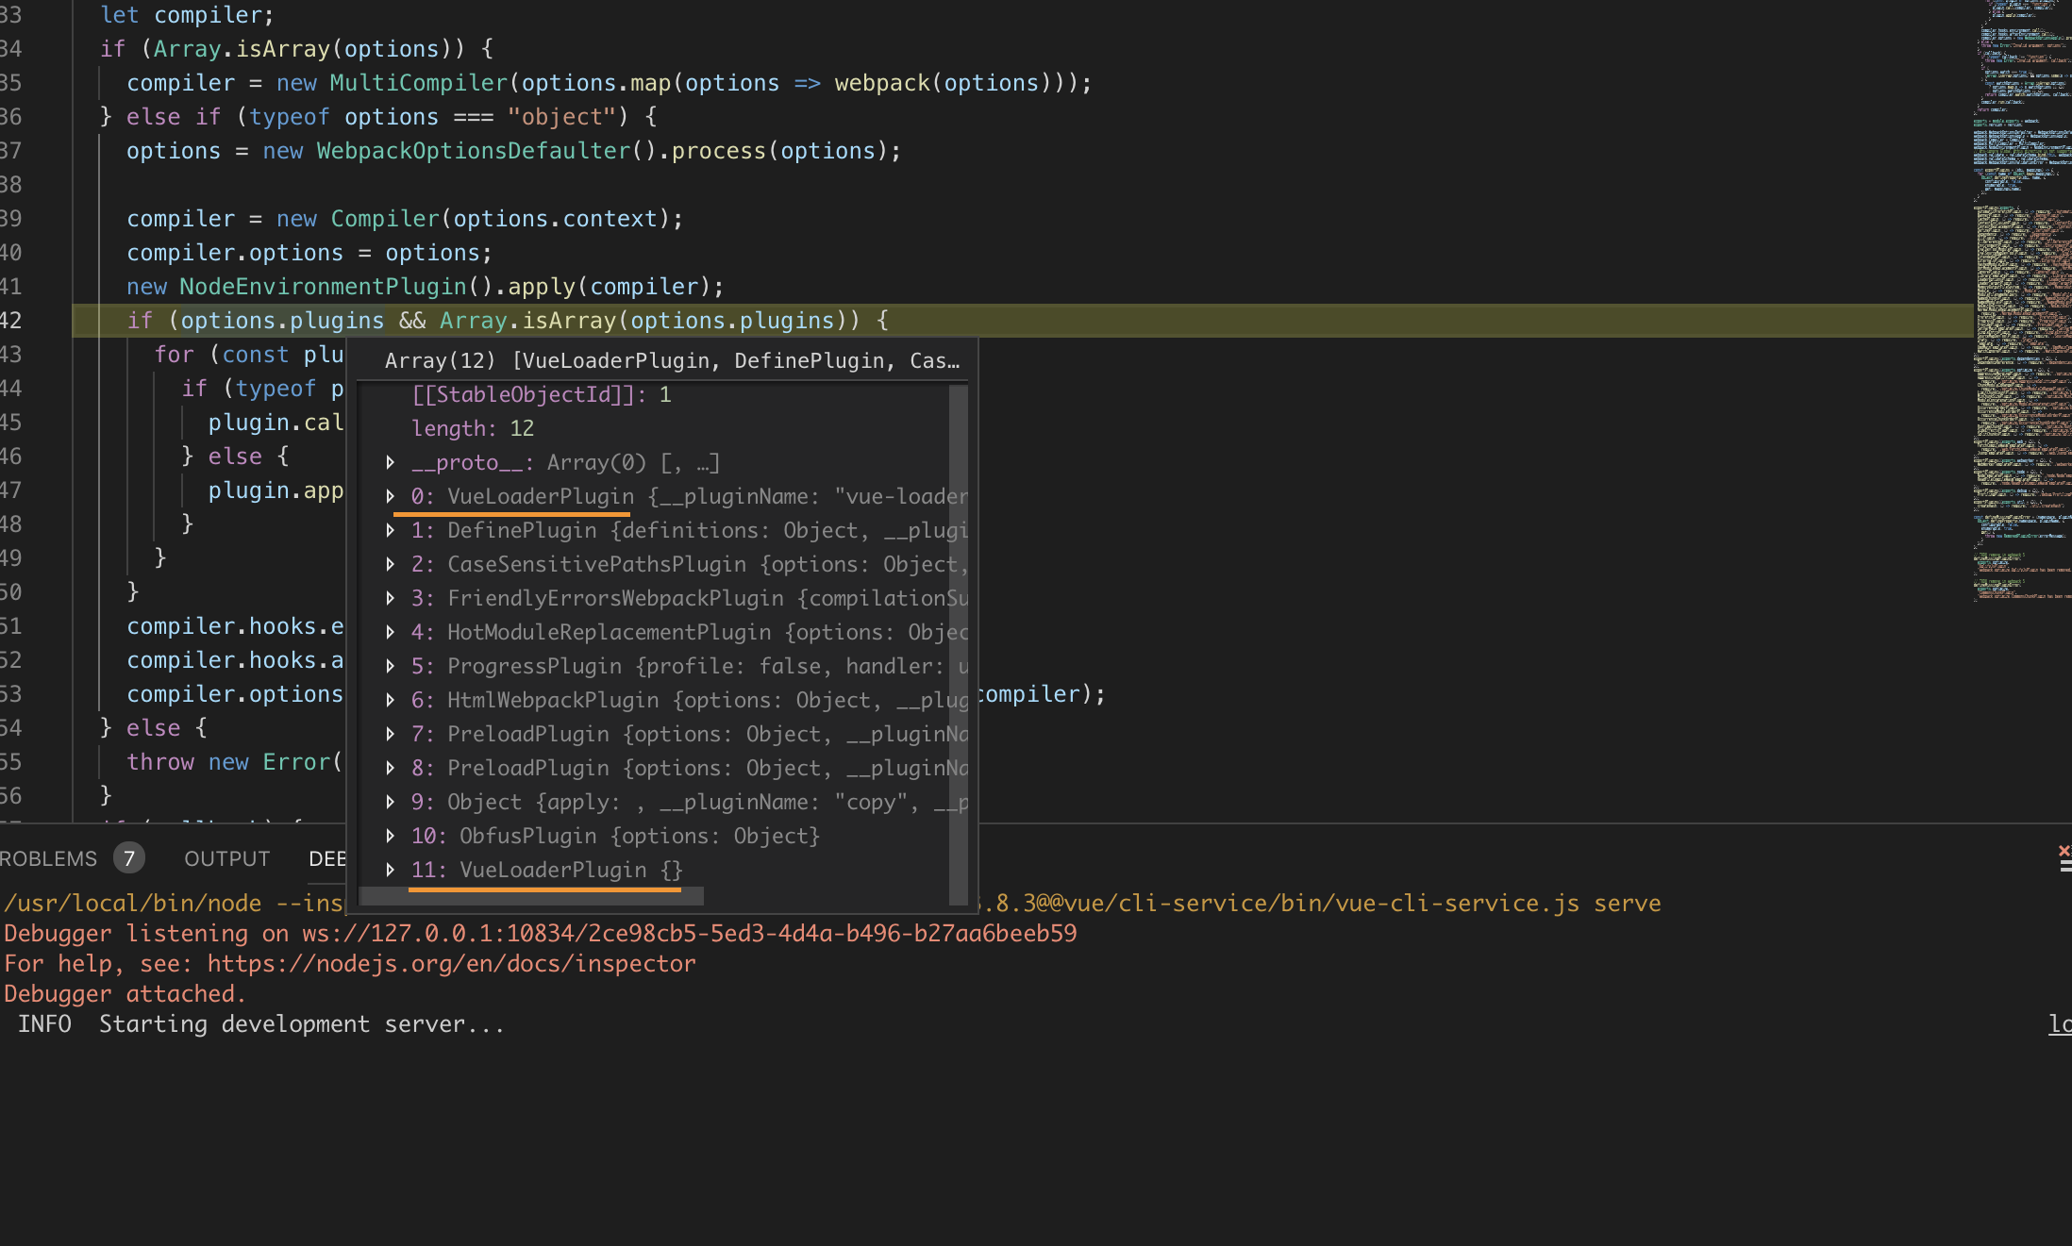Screen dimensions: 2072x1246
Task: Click 'MultiCompiler' on line 35
Action: pos(419,83)
